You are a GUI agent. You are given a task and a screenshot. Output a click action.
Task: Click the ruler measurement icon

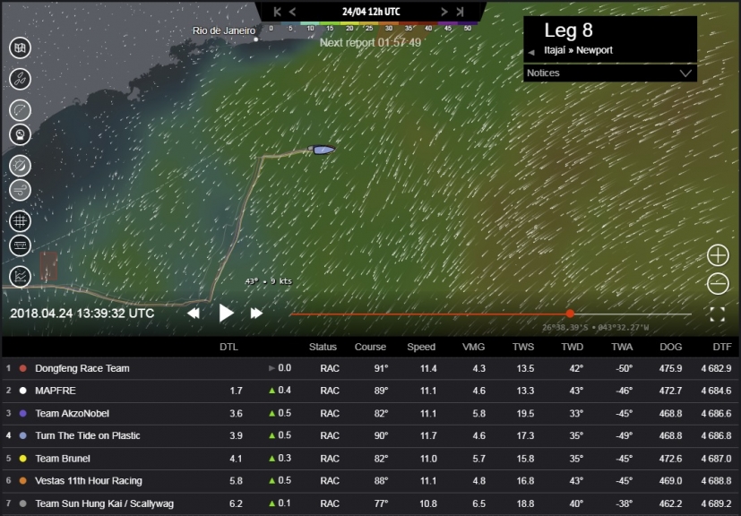20,246
